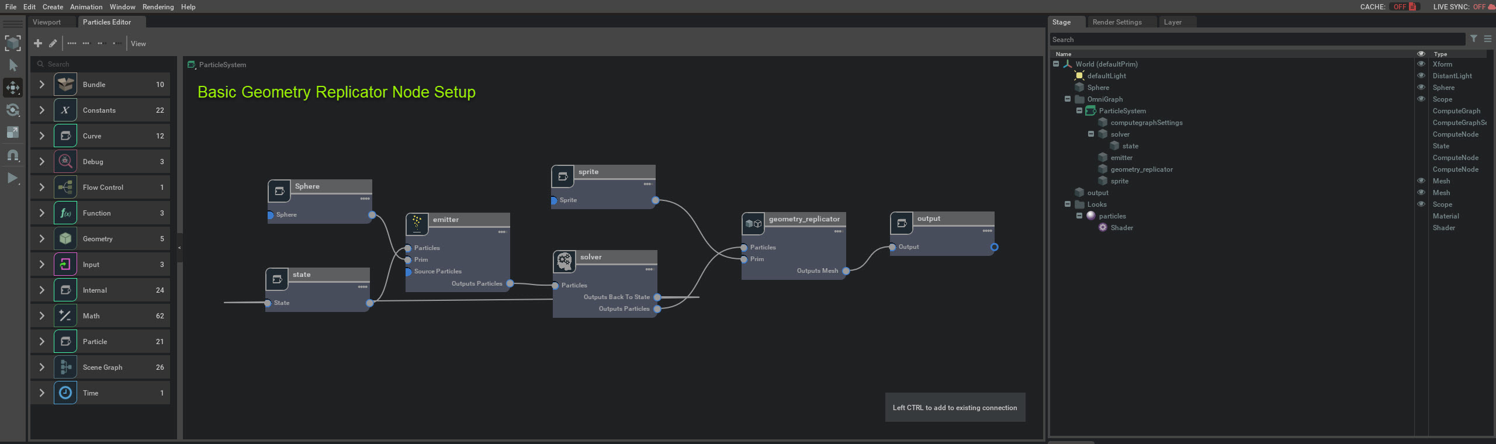Click the ParticleSystem breadcrumb label
Screen dimensions: 1496x444
222,65
